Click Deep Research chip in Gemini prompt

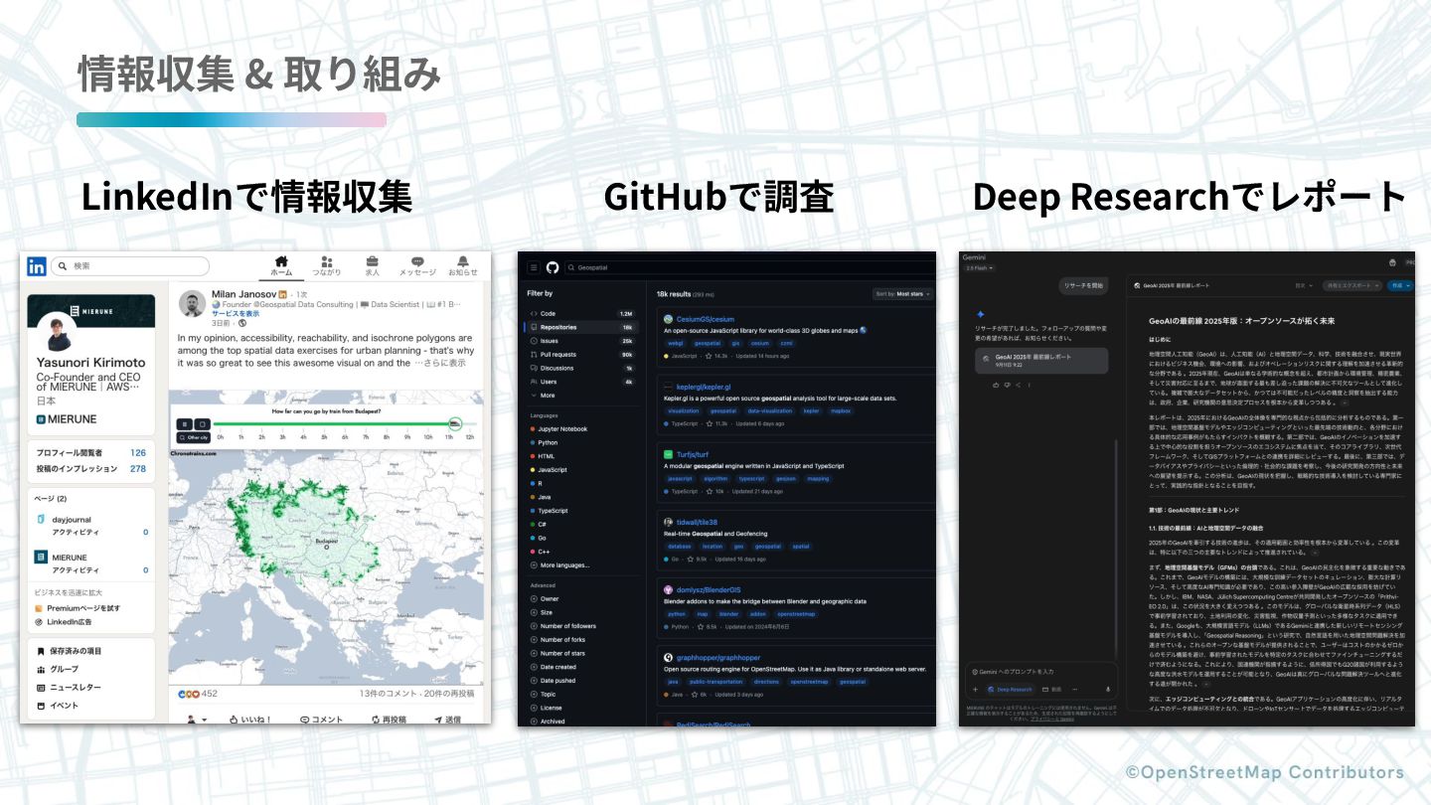tap(1010, 689)
